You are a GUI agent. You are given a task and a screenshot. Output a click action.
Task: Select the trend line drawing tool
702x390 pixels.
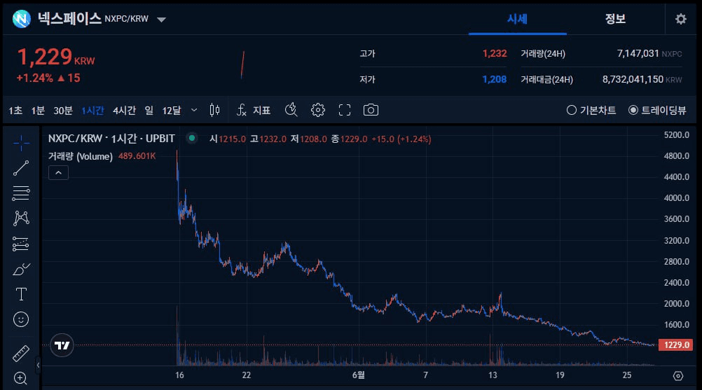[x=21, y=168]
